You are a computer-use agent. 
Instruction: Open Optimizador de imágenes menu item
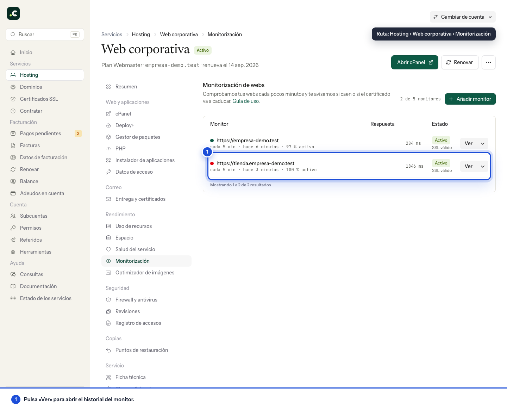146,273
